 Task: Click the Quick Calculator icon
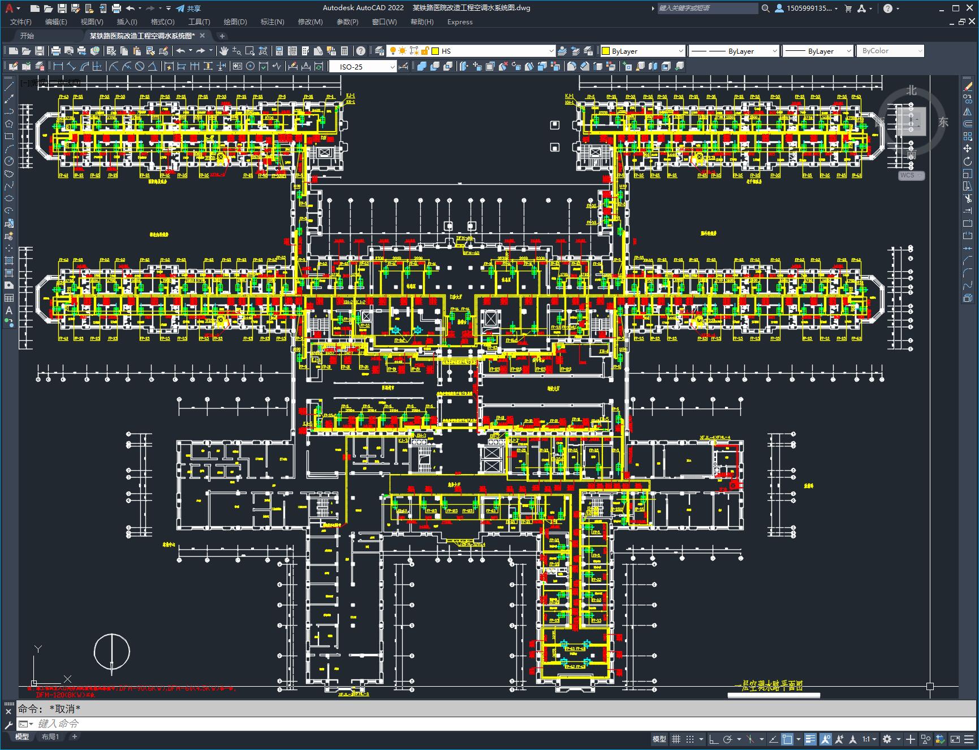344,51
